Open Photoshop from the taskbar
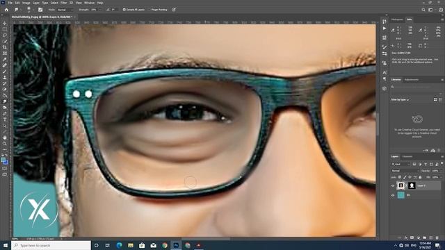445x250 pixels. [176, 245]
